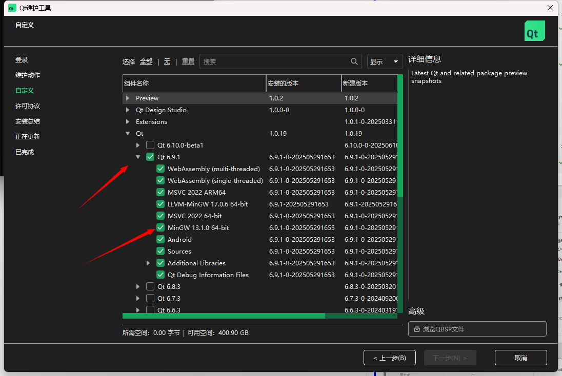Image resolution: width=562 pixels, height=376 pixels.
Task: Uncheck MinGW 13.1.0 64-bit component
Action: click(160, 228)
